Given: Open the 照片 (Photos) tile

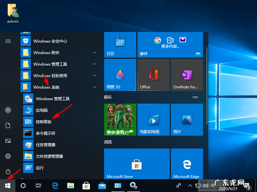Looking at the screenshot, I should coord(187,119).
